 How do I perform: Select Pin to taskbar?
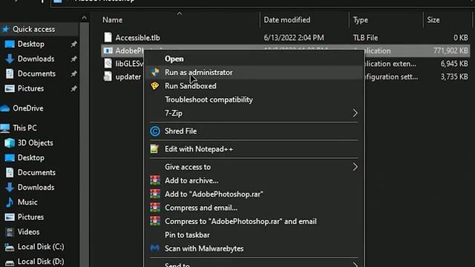[x=254, y=235]
